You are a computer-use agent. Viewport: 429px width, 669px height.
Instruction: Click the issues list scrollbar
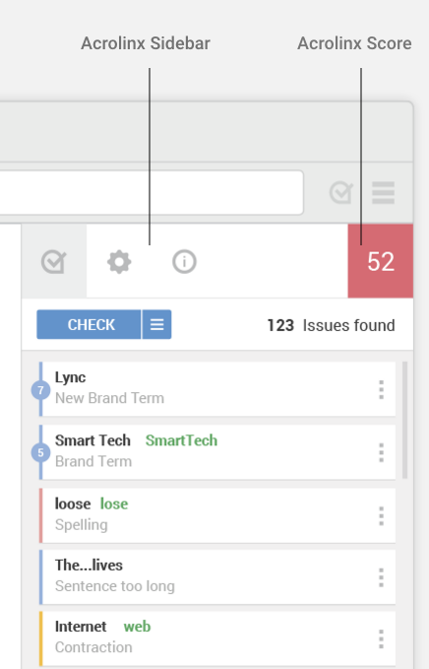pos(404,421)
